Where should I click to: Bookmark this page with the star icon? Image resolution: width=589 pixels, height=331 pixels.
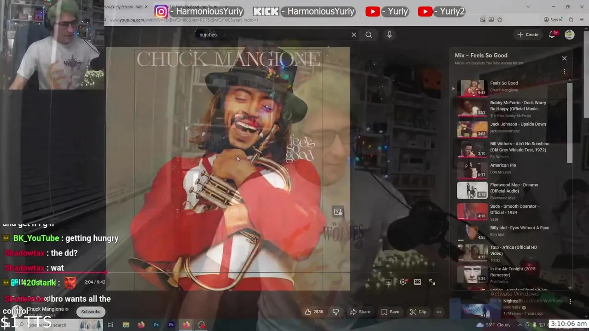pyautogui.click(x=500, y=20)
